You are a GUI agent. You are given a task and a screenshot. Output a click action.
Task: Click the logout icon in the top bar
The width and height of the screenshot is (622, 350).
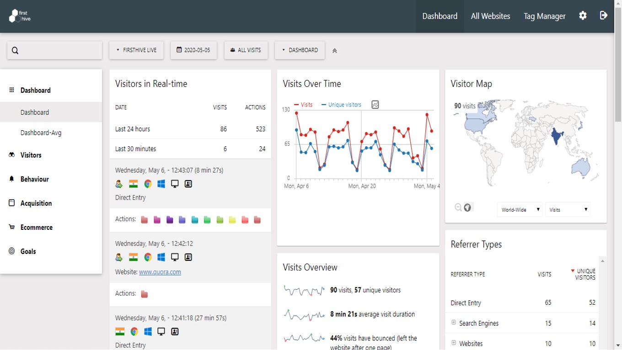coord(603,16)
